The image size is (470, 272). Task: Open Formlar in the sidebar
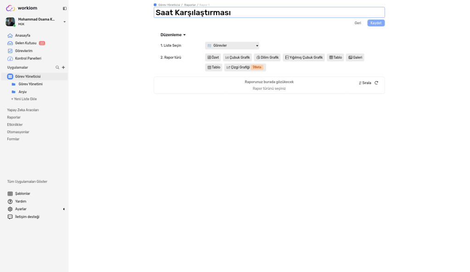pos(13,139)
